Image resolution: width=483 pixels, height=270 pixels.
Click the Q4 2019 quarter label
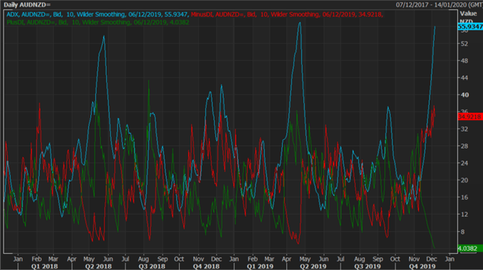click(x=422, y=266)
